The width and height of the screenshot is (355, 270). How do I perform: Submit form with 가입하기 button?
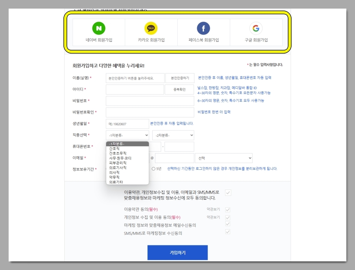coord(177,253)
